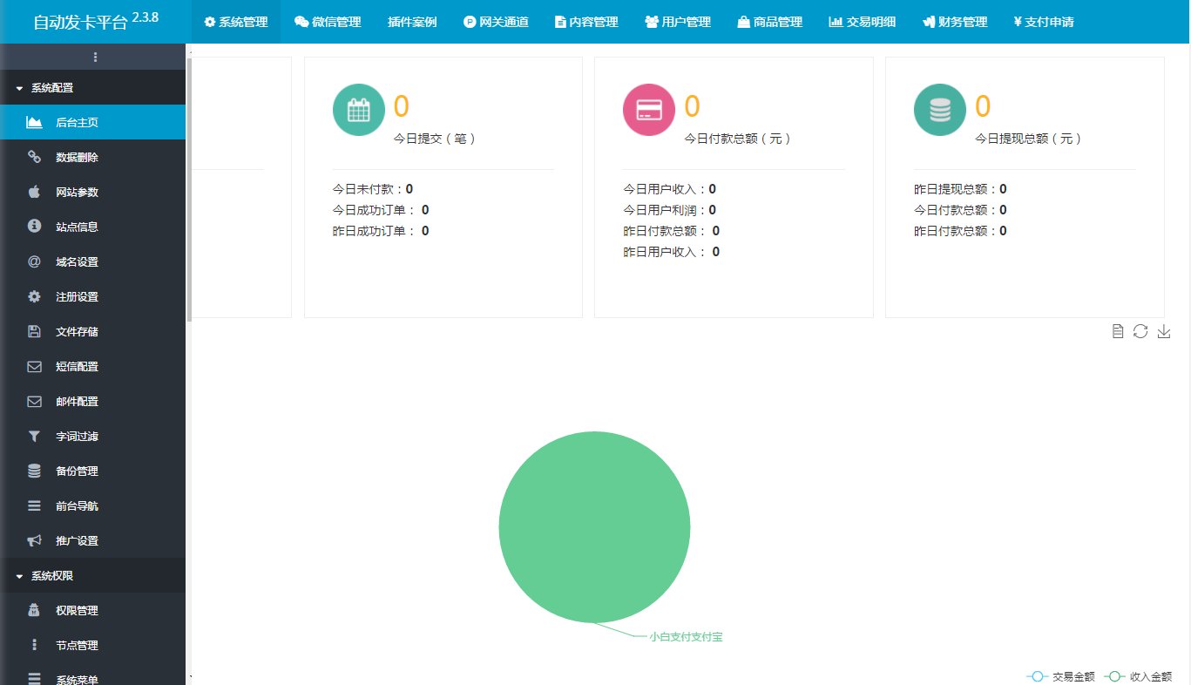This screenshot has height=685, width=1191.
Task: Click the 注册设置 gear icon
Action: pyautogui.click(x=35, y=296)
